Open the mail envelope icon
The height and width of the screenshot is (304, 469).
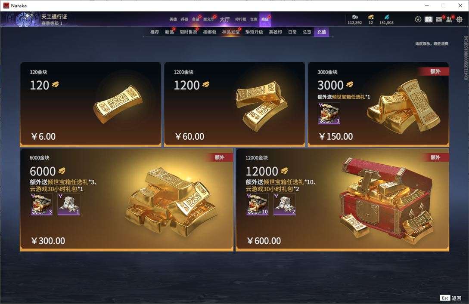click(x=439, y=19)
